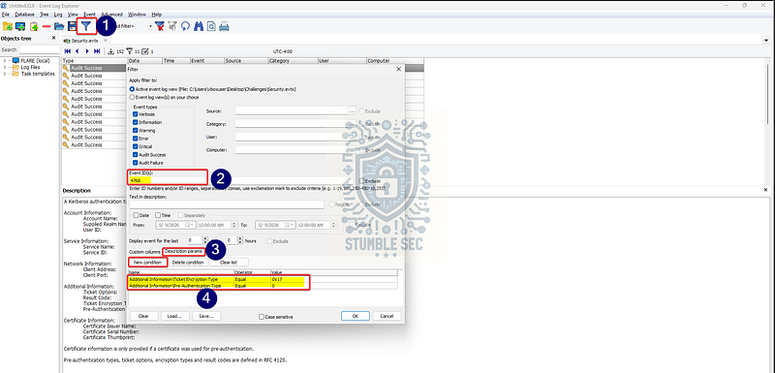Expand the Log Files tree node
The width and height of the screenshot is (775, 373).
pos(5,67)
